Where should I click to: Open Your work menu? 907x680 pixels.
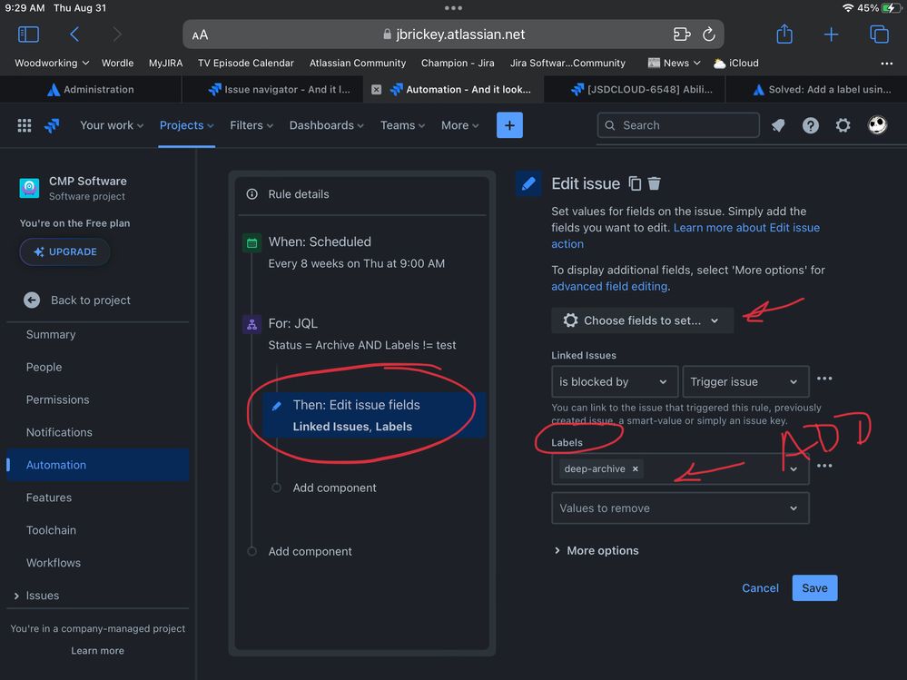[x=112, y=125]
